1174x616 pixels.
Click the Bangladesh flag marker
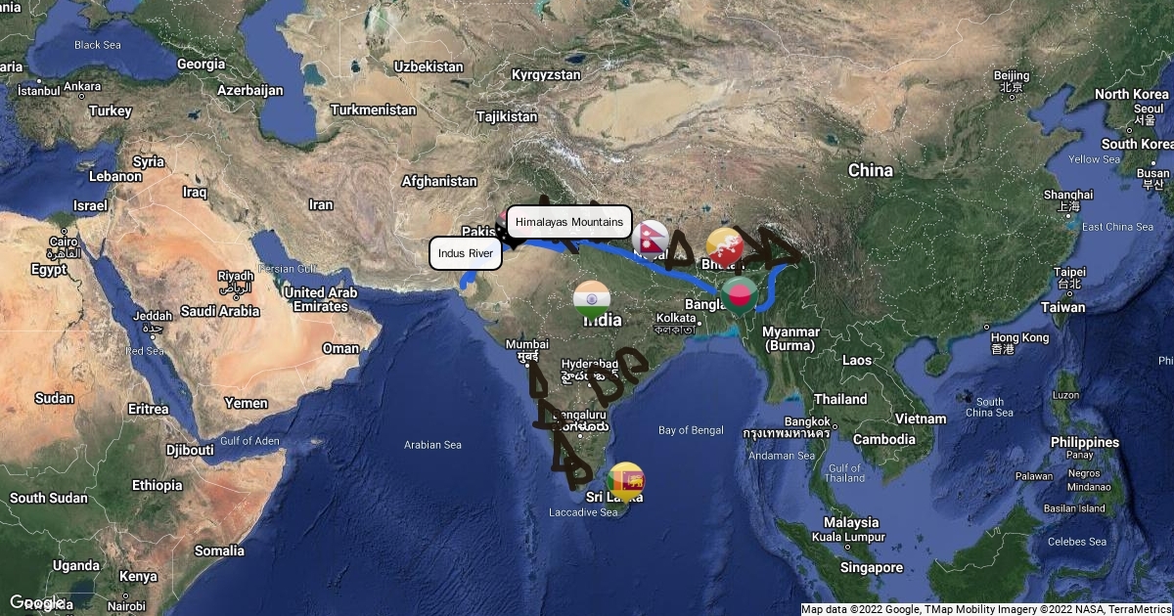(740, 293)
